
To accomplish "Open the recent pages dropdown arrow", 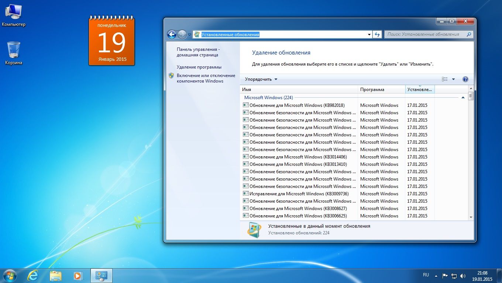I will tap(190, 35).
